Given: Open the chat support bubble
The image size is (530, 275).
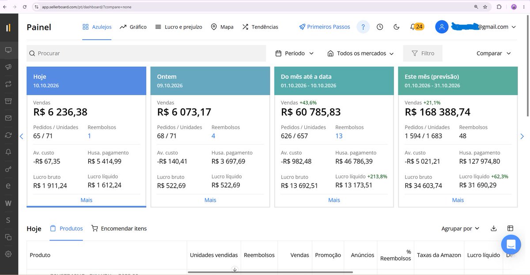Looking at the screenshot, I should click(x=511, y=244).
